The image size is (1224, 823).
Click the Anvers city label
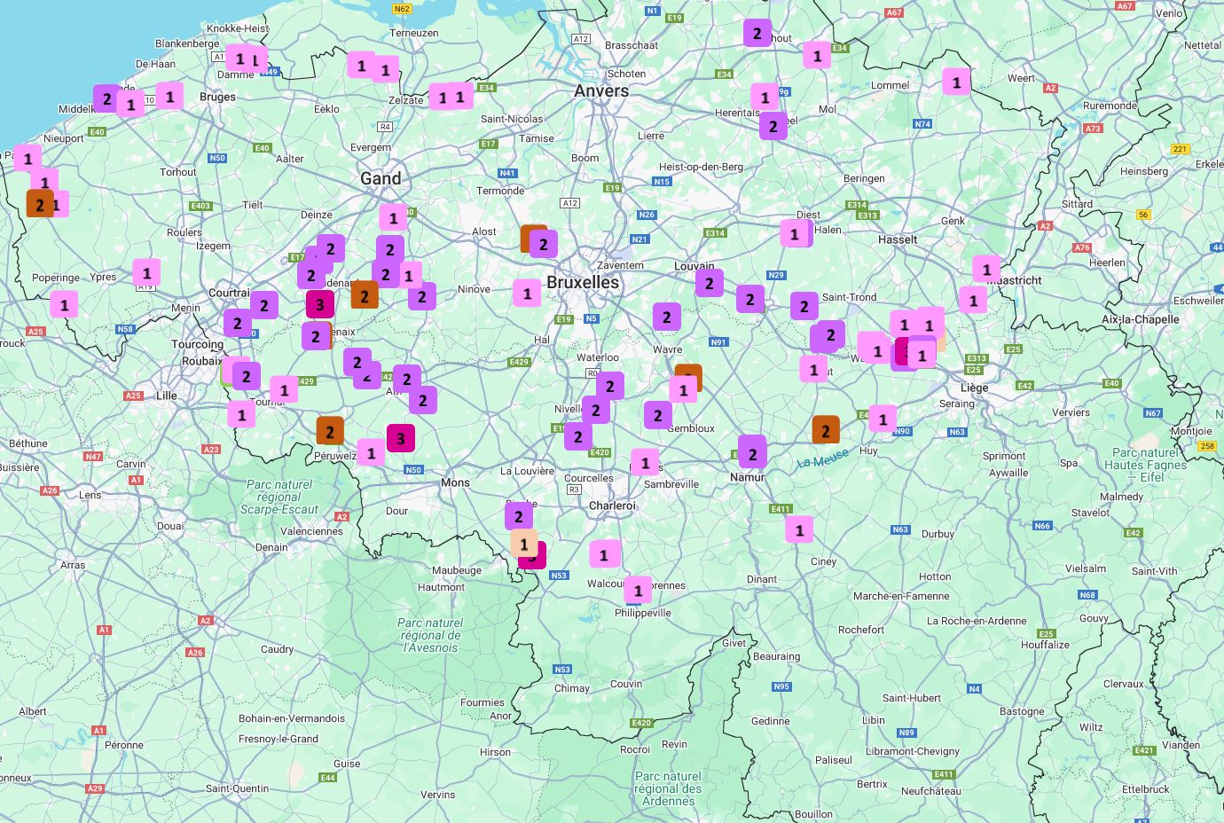pos(601,90)
